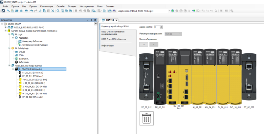
Task: Click the trash bin icon below crate
Action: coord(146,118)
